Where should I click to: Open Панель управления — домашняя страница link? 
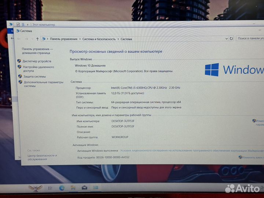(x=37, y=51)
